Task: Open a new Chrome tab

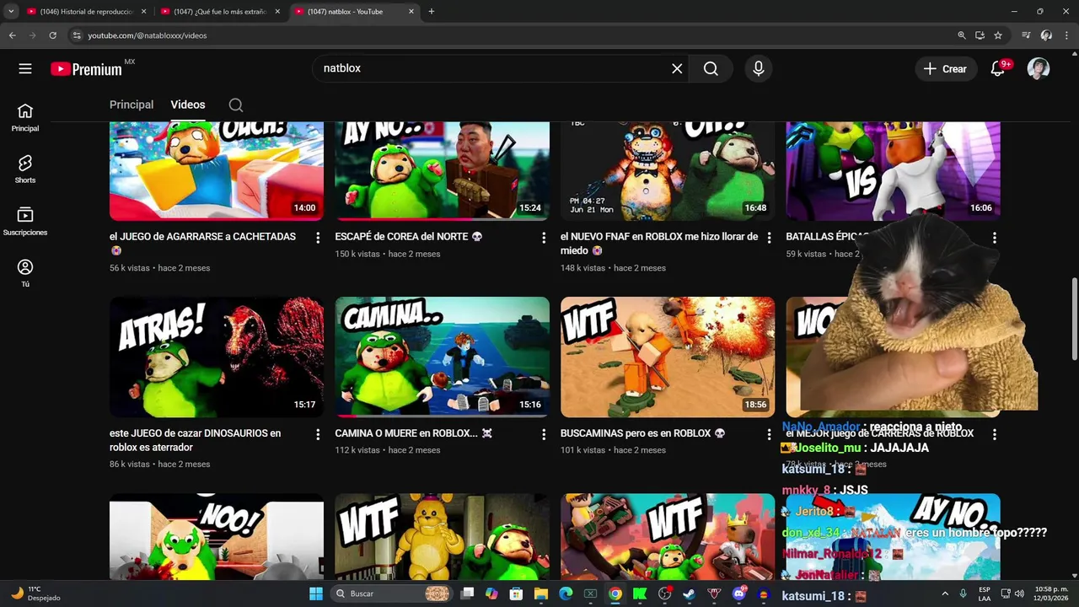Action: click(x=432, y=12)
